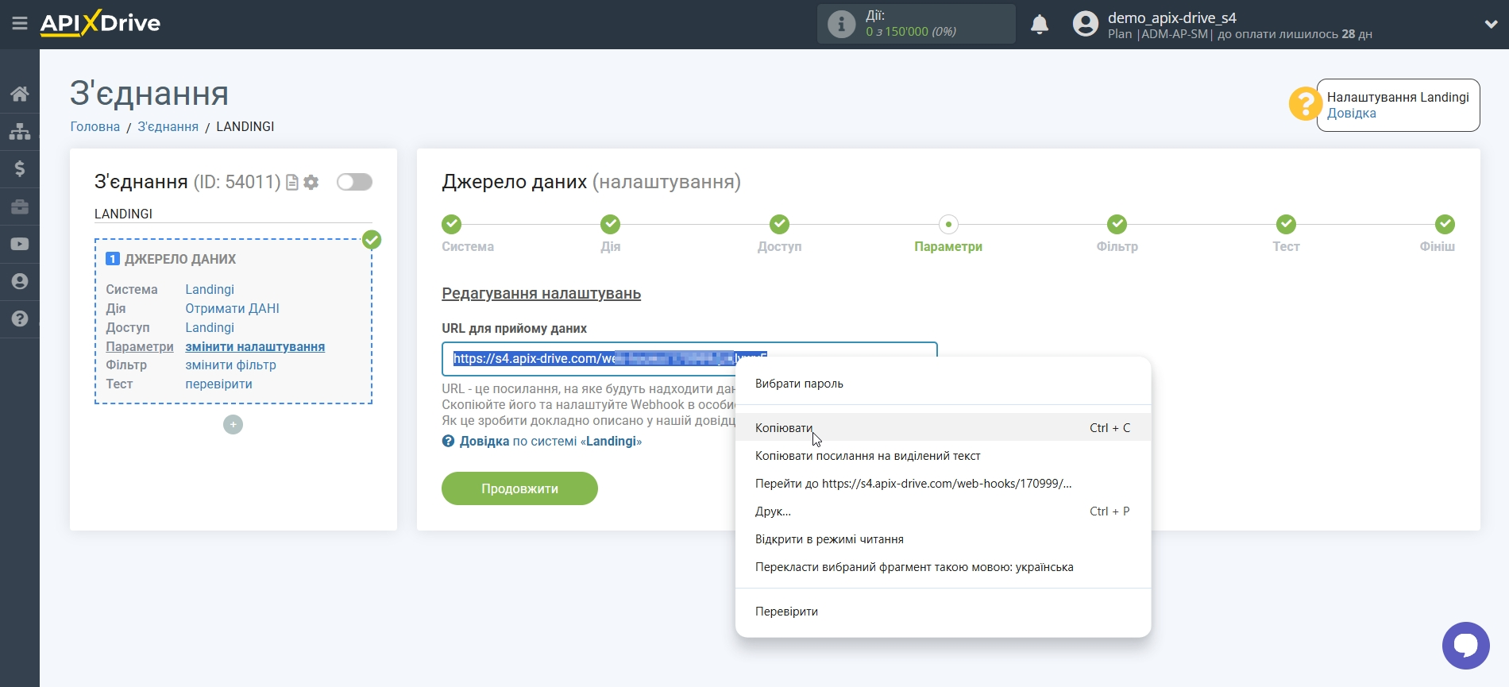Click Landingi system link
Viewport: 1509px width, 687px height.
(210, 289)
